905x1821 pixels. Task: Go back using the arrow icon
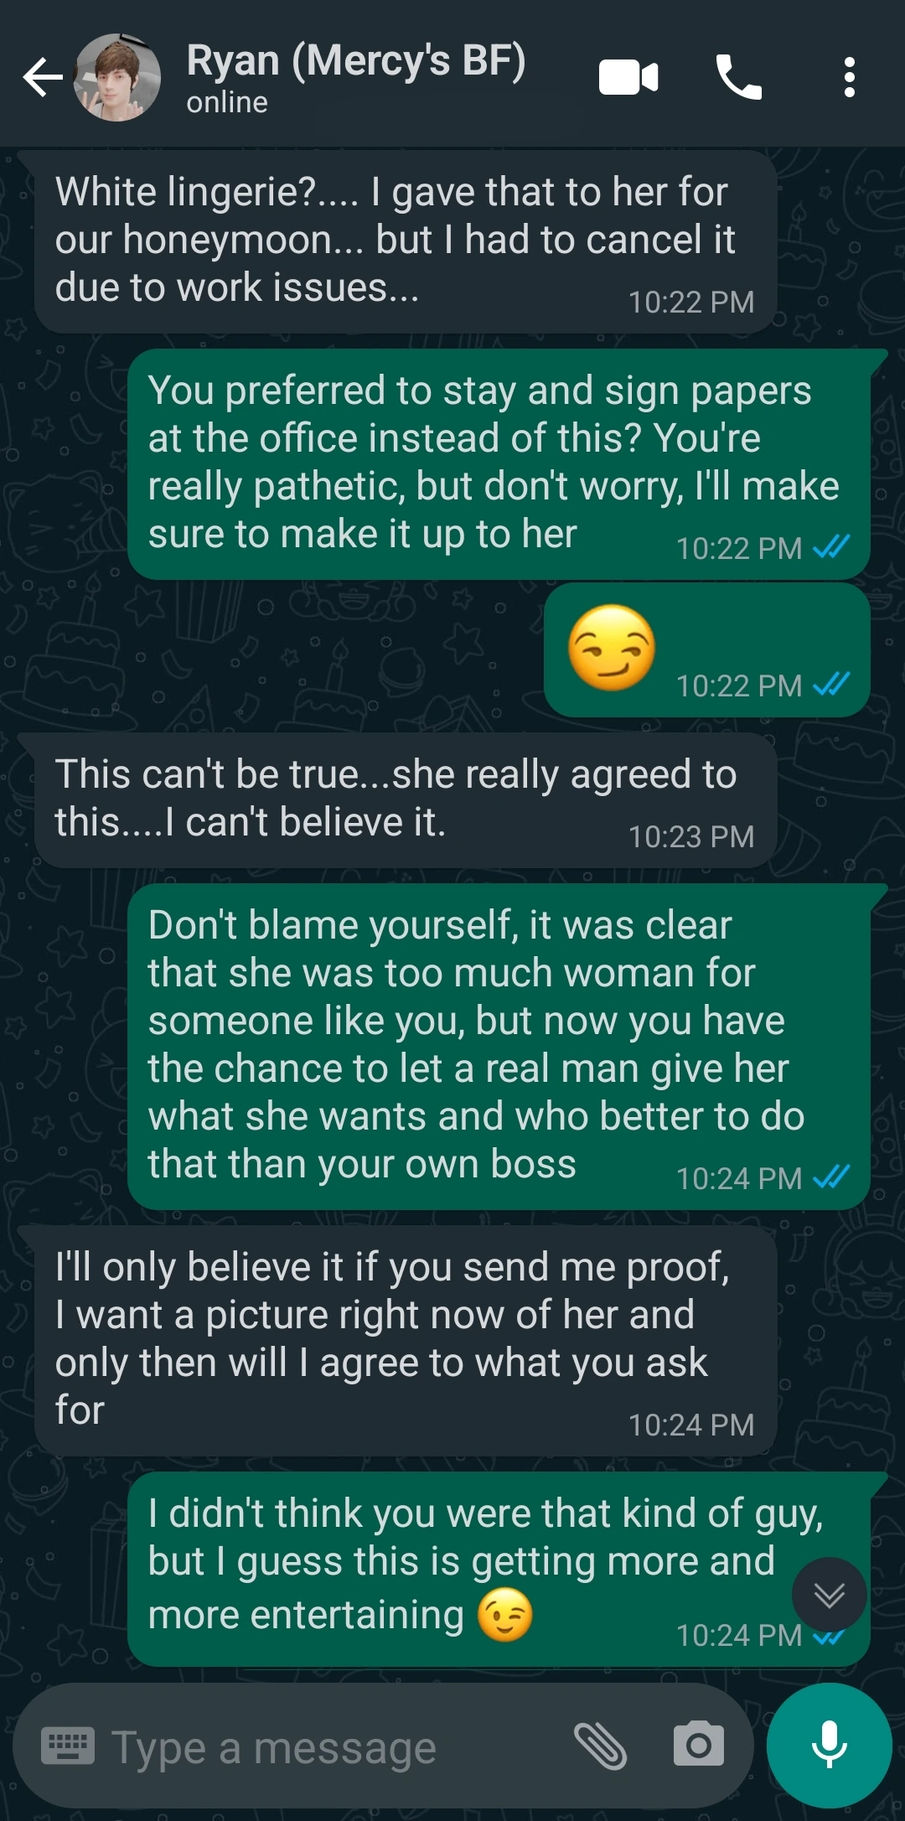(43, 78)
